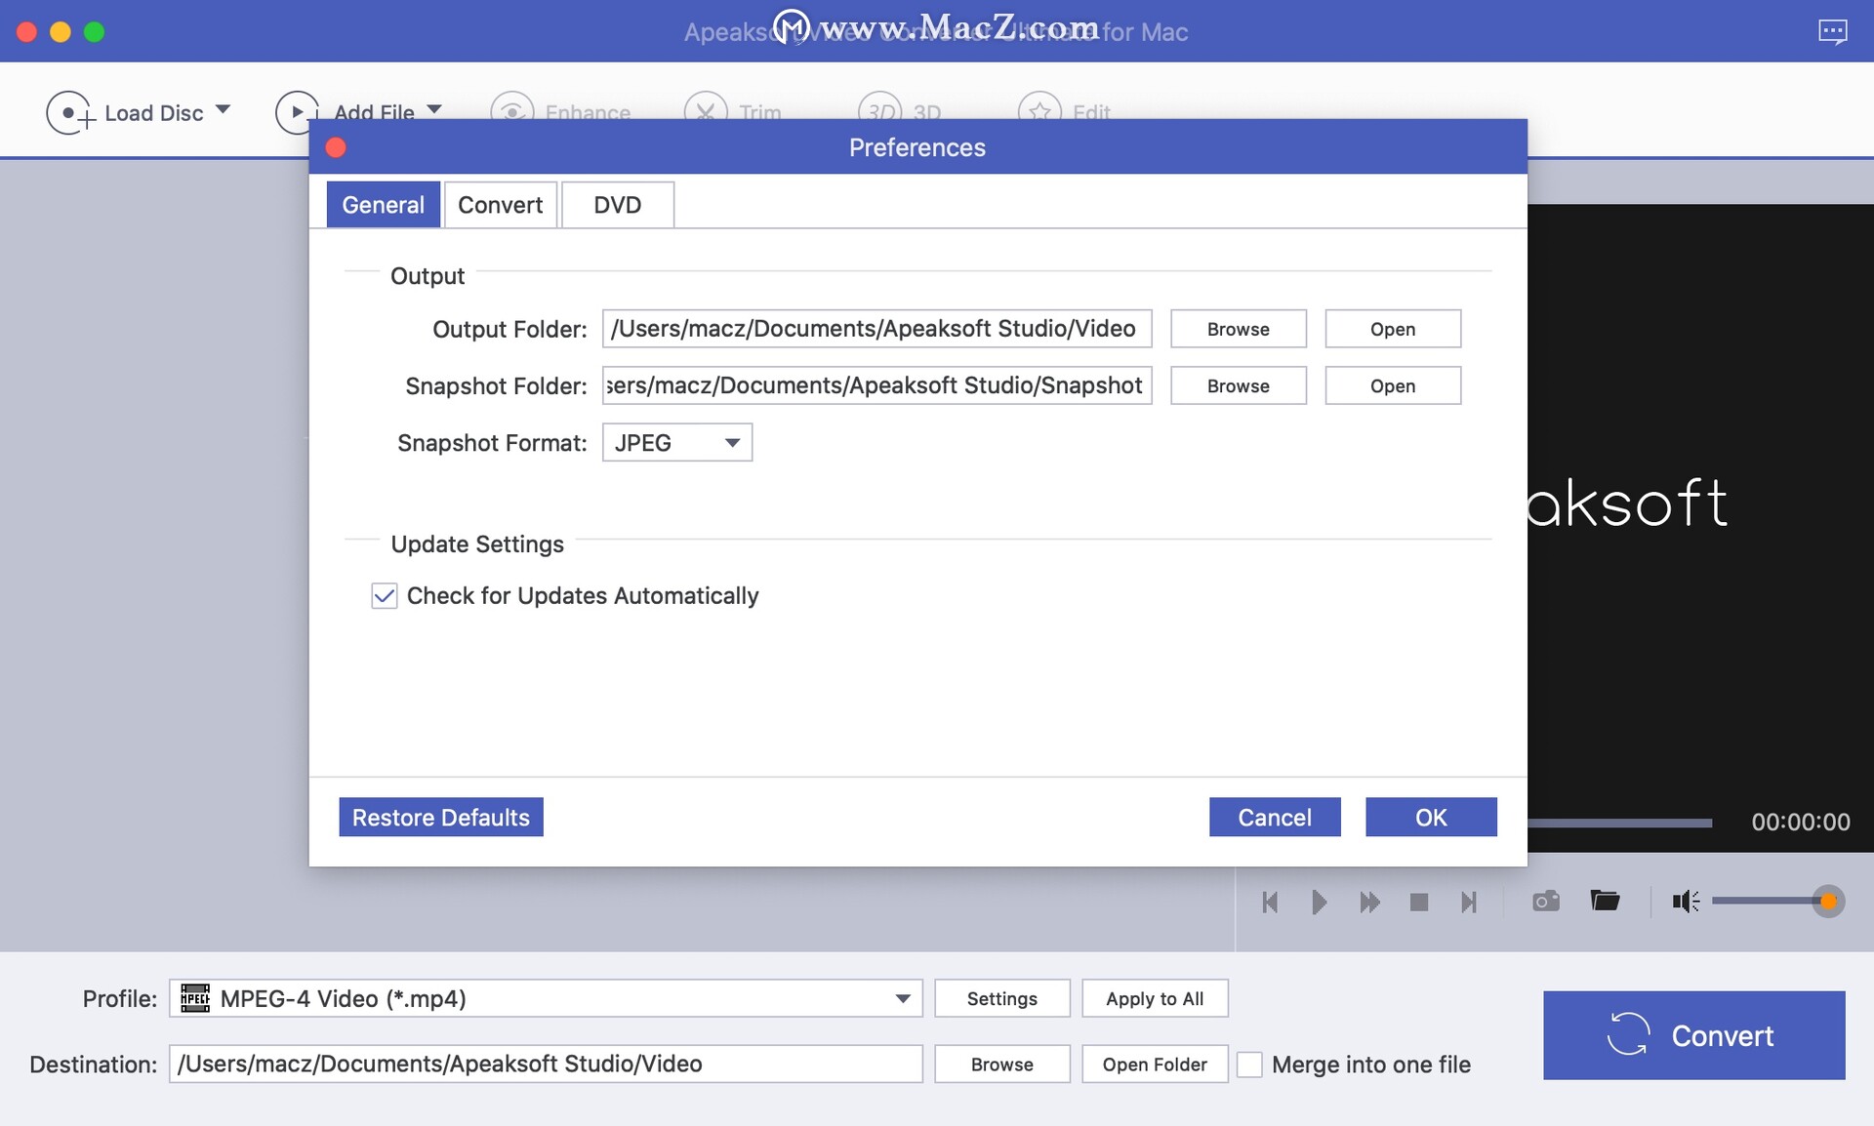Click the open folder icon in playback bar
The height and width of the screenshot is (1126, 1874).
[1603, 901]
